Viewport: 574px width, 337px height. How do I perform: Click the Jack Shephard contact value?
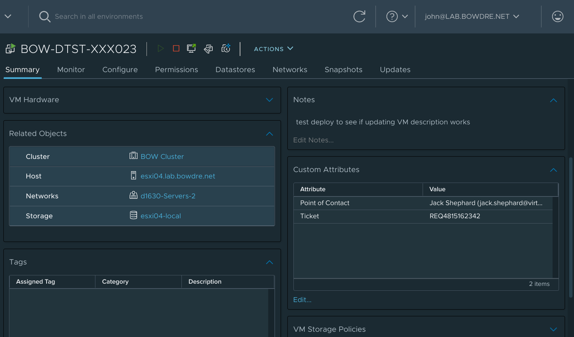(x=486, y=203)
